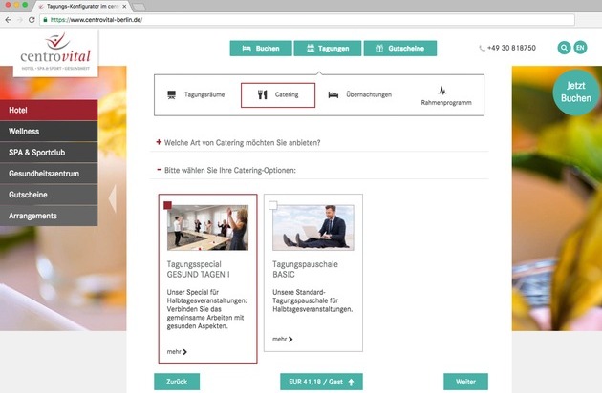
Task: Open the Tagungsräume tab
Action: (196, 94)
